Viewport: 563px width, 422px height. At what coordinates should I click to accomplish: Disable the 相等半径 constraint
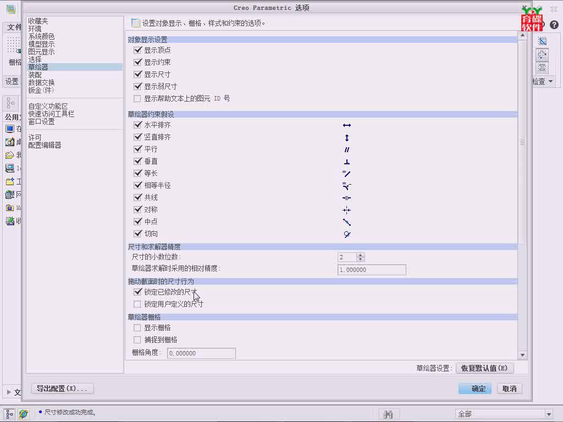[137, 185]
